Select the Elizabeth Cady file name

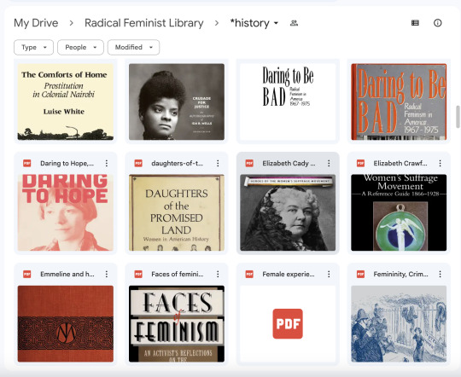click(289, 164)
